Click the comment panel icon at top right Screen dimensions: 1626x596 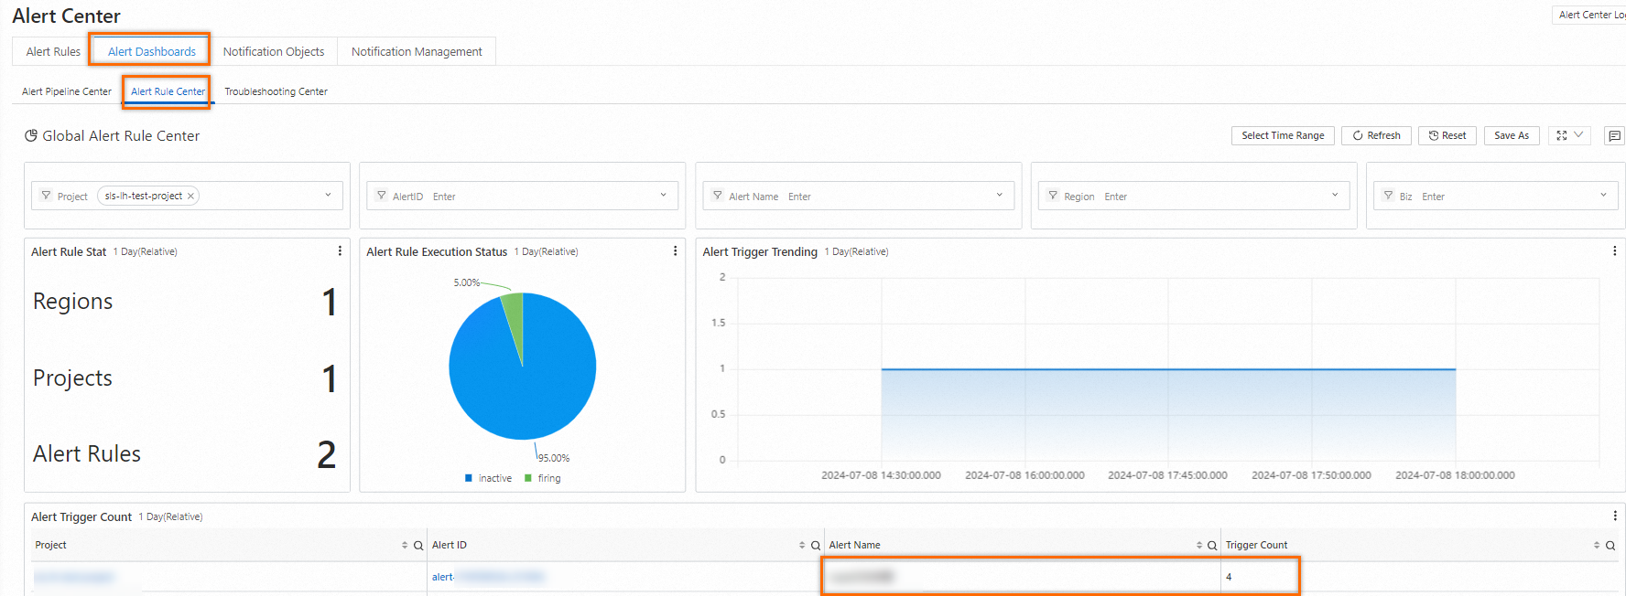click(x=1615, y=135)
